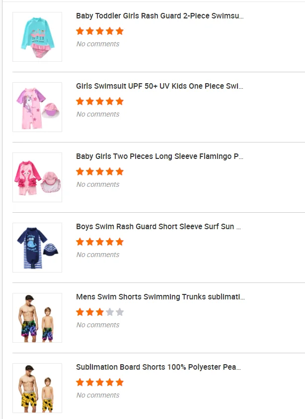
Task: Click the stars under Boys Swim Rash Guard
Action: 100,242
